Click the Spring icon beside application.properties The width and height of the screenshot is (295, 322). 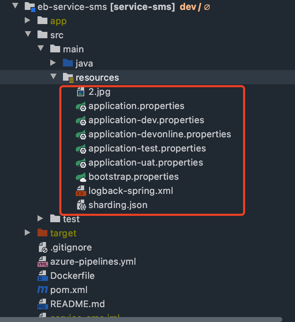(x=81, y=106)
